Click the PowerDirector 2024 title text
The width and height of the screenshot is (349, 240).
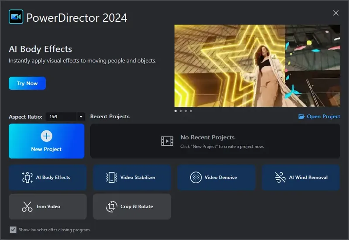tap(77, 17)
